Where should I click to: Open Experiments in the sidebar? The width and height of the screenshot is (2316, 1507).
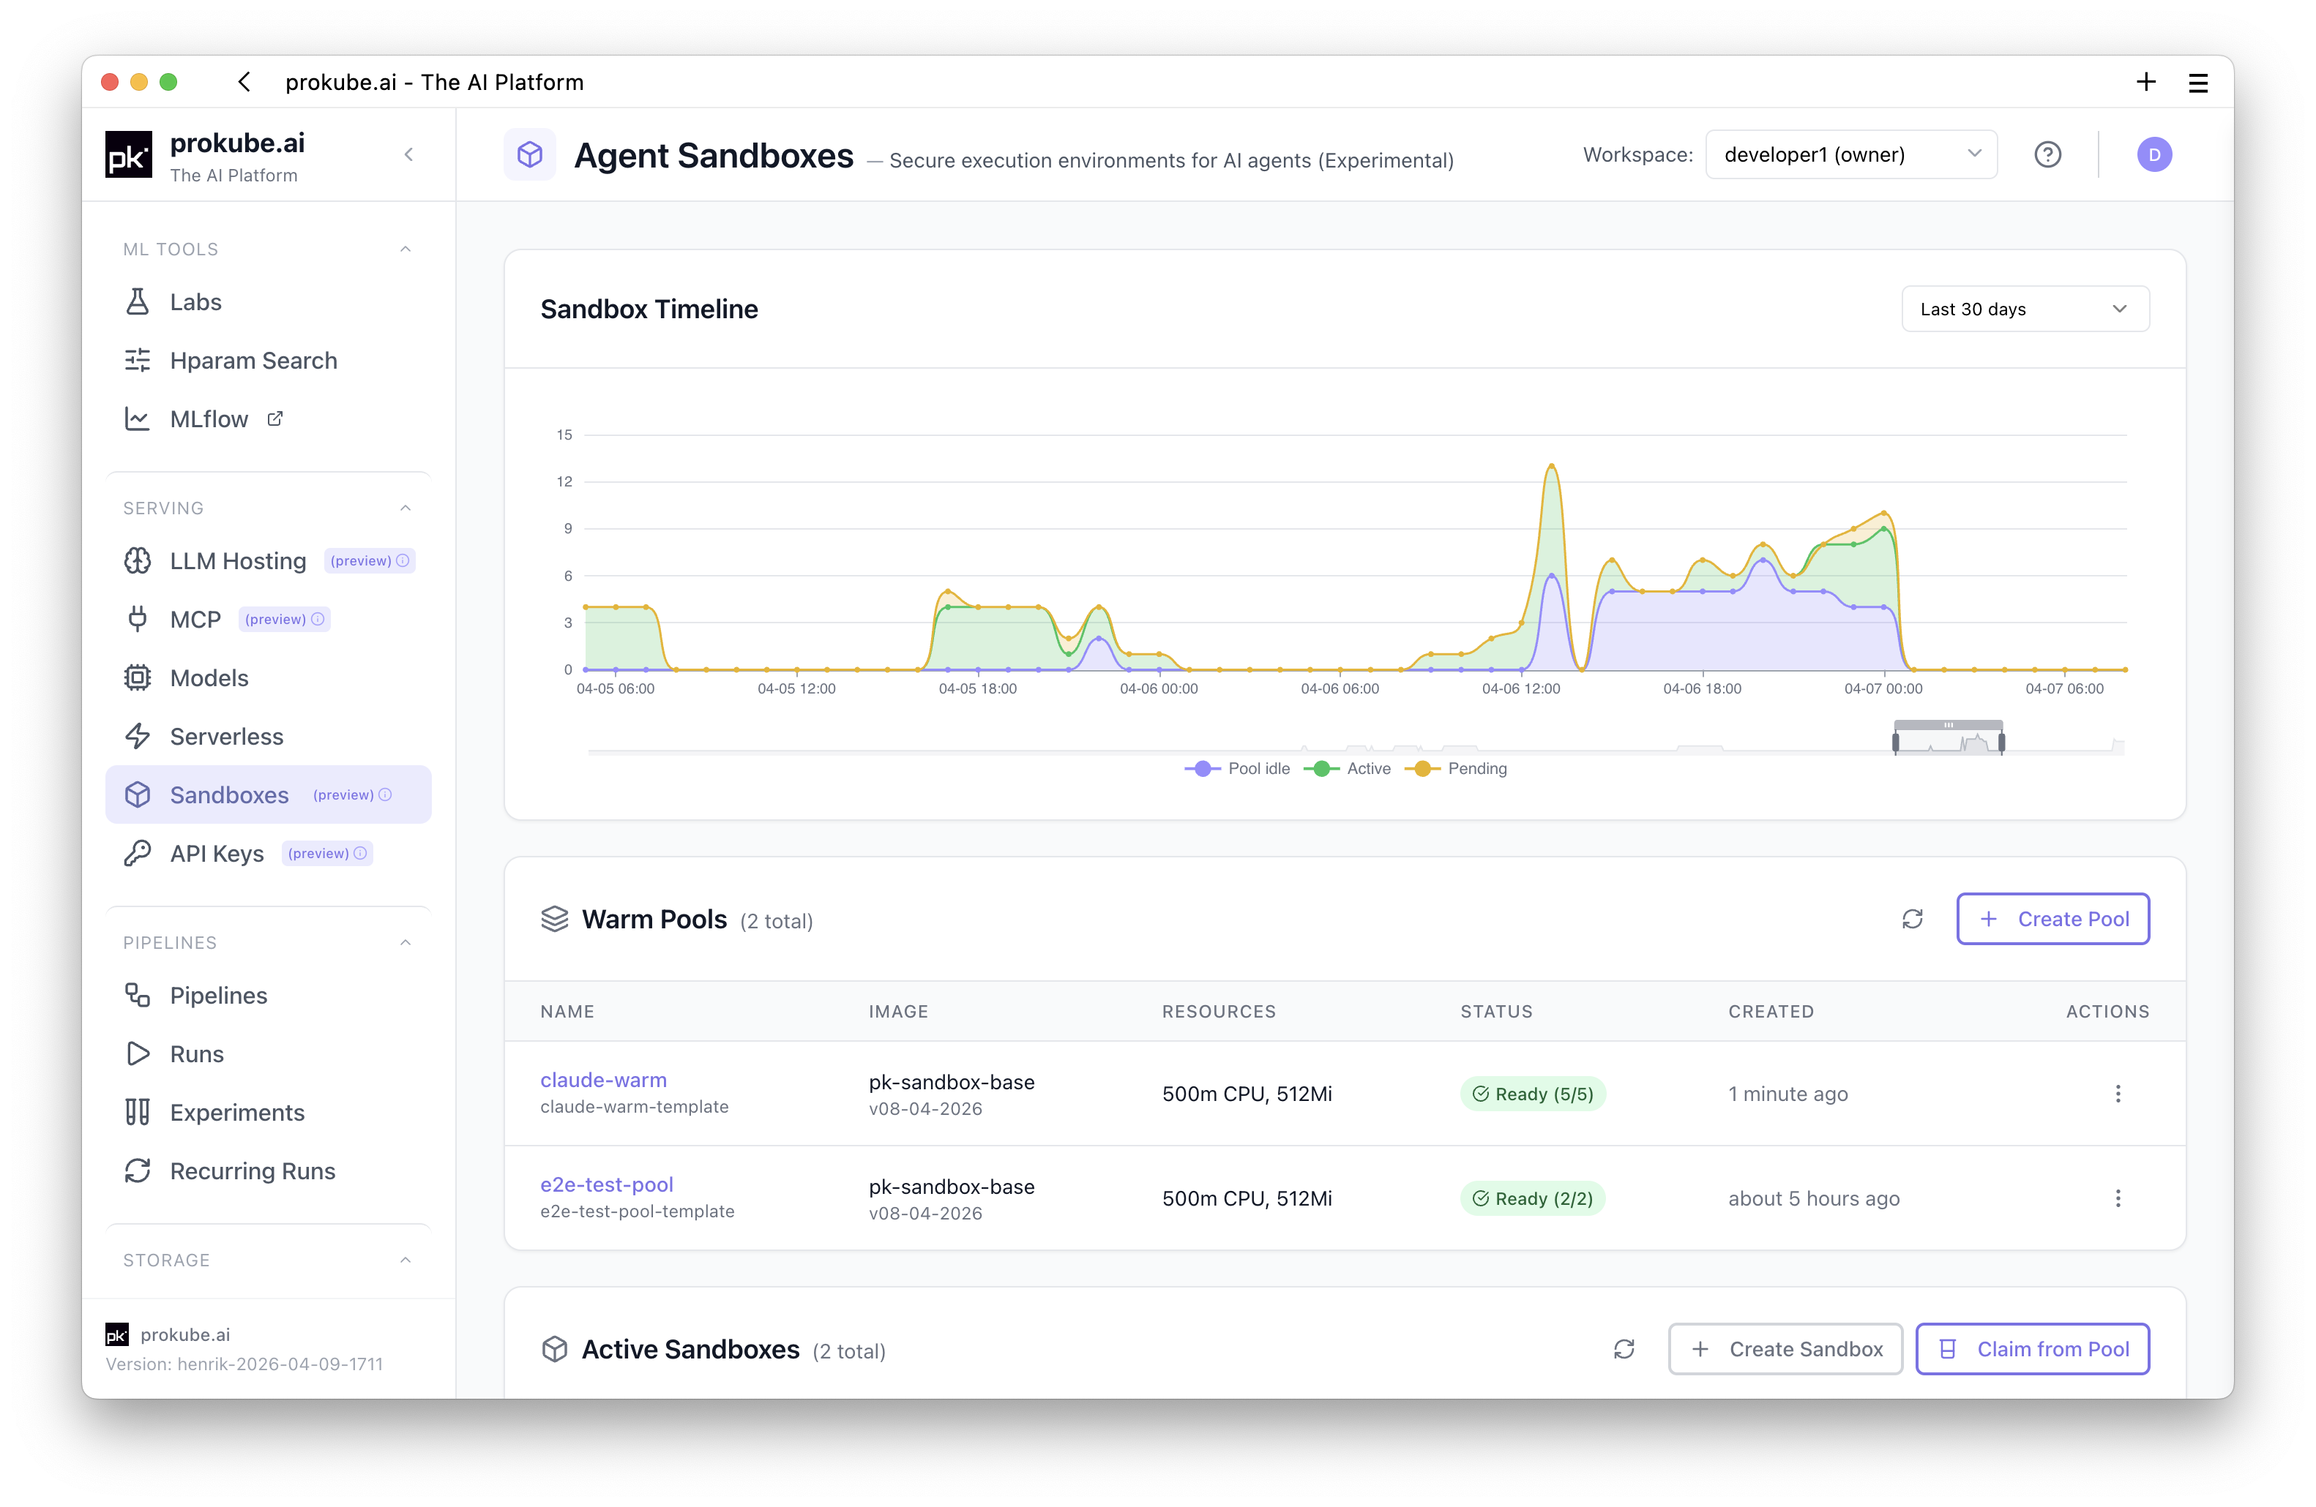pos(268,1111)
